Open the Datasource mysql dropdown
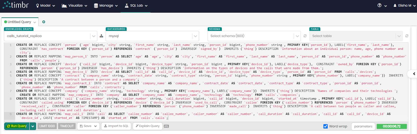 click(x=195, y=36)
